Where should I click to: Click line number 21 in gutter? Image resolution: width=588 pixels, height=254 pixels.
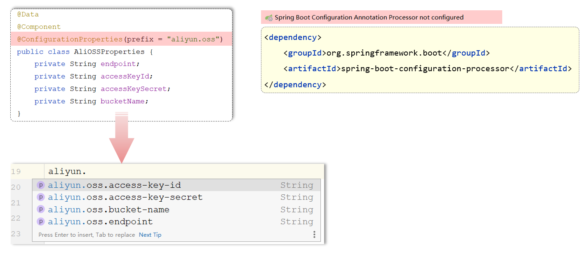pos(16,203)
